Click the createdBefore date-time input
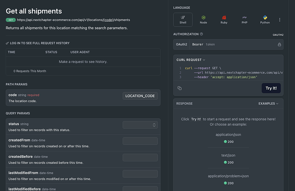The image size is (295, 191). tap(140, 157)
